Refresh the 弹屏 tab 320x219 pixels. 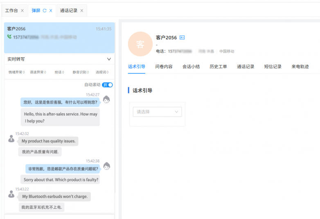(45, 11)
